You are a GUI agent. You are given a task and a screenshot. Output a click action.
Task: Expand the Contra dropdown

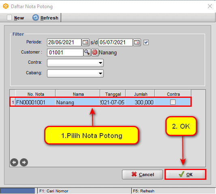pyautogui.click(x=101, y=63)
